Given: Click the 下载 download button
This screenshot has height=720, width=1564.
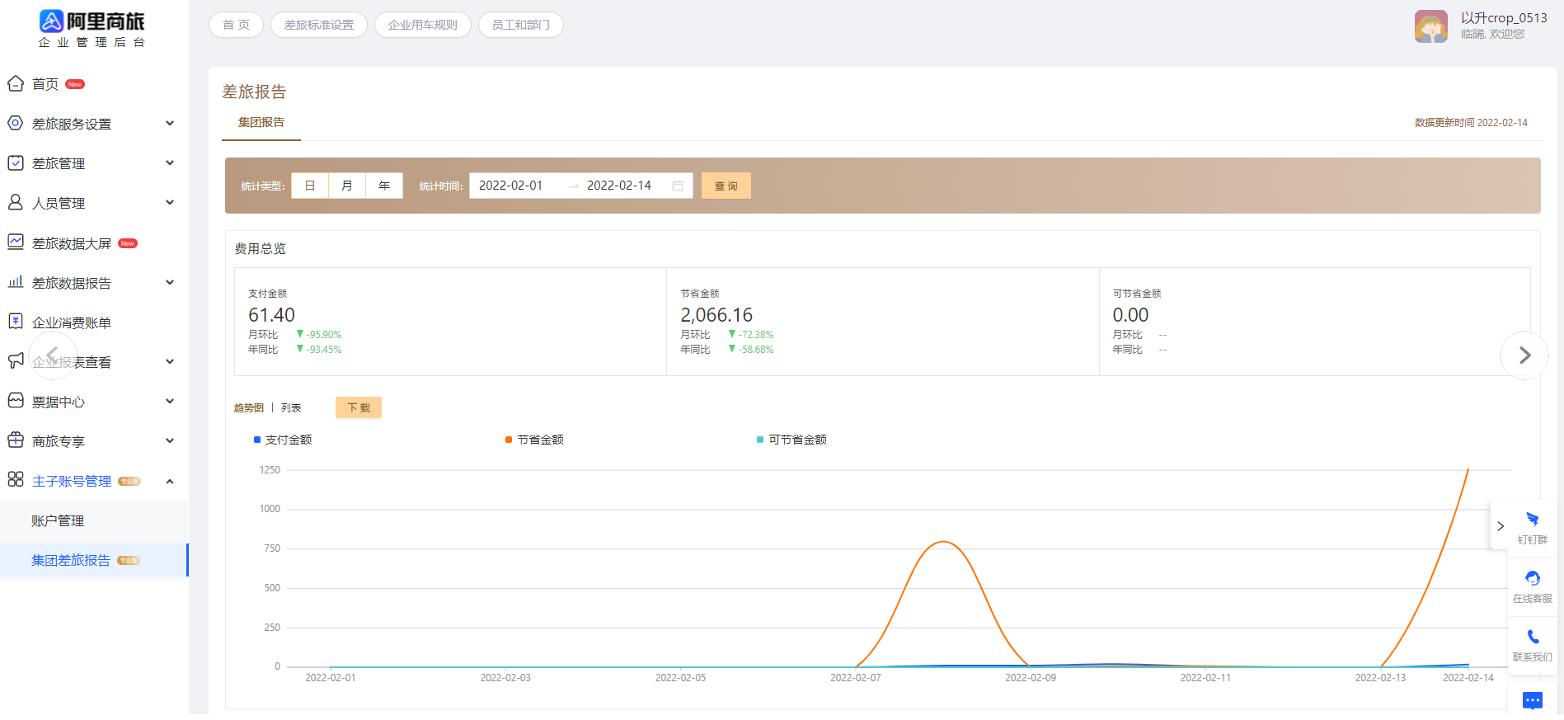Looking at the screenshot, I should tap(359, 407).
